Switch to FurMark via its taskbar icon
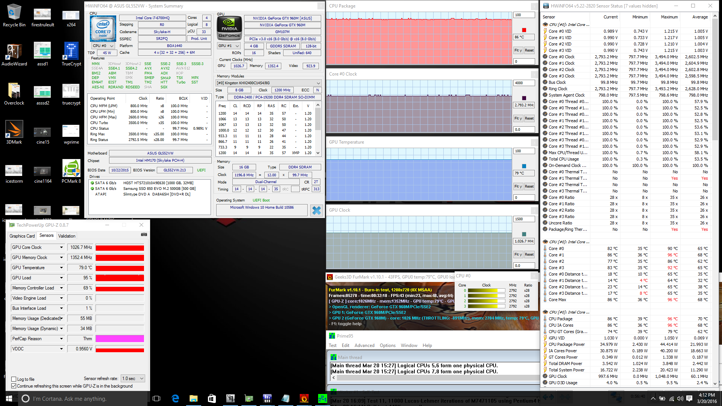Image resolution: width=722 pixels, height=406 pixels. point(304,398)
